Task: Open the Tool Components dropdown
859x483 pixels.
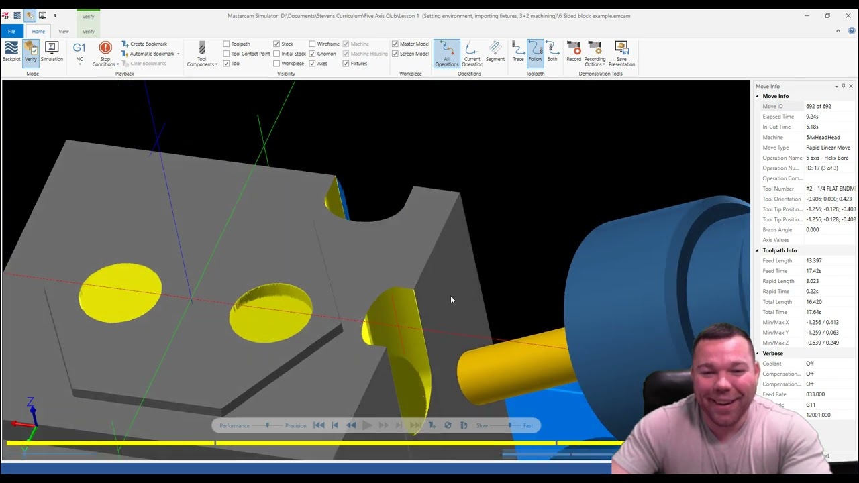Action: tap(202, 54)
